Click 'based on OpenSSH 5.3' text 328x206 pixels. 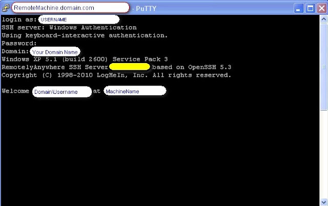[192, 67]
